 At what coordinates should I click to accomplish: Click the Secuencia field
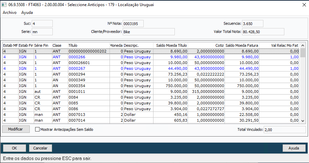(253, 24)
